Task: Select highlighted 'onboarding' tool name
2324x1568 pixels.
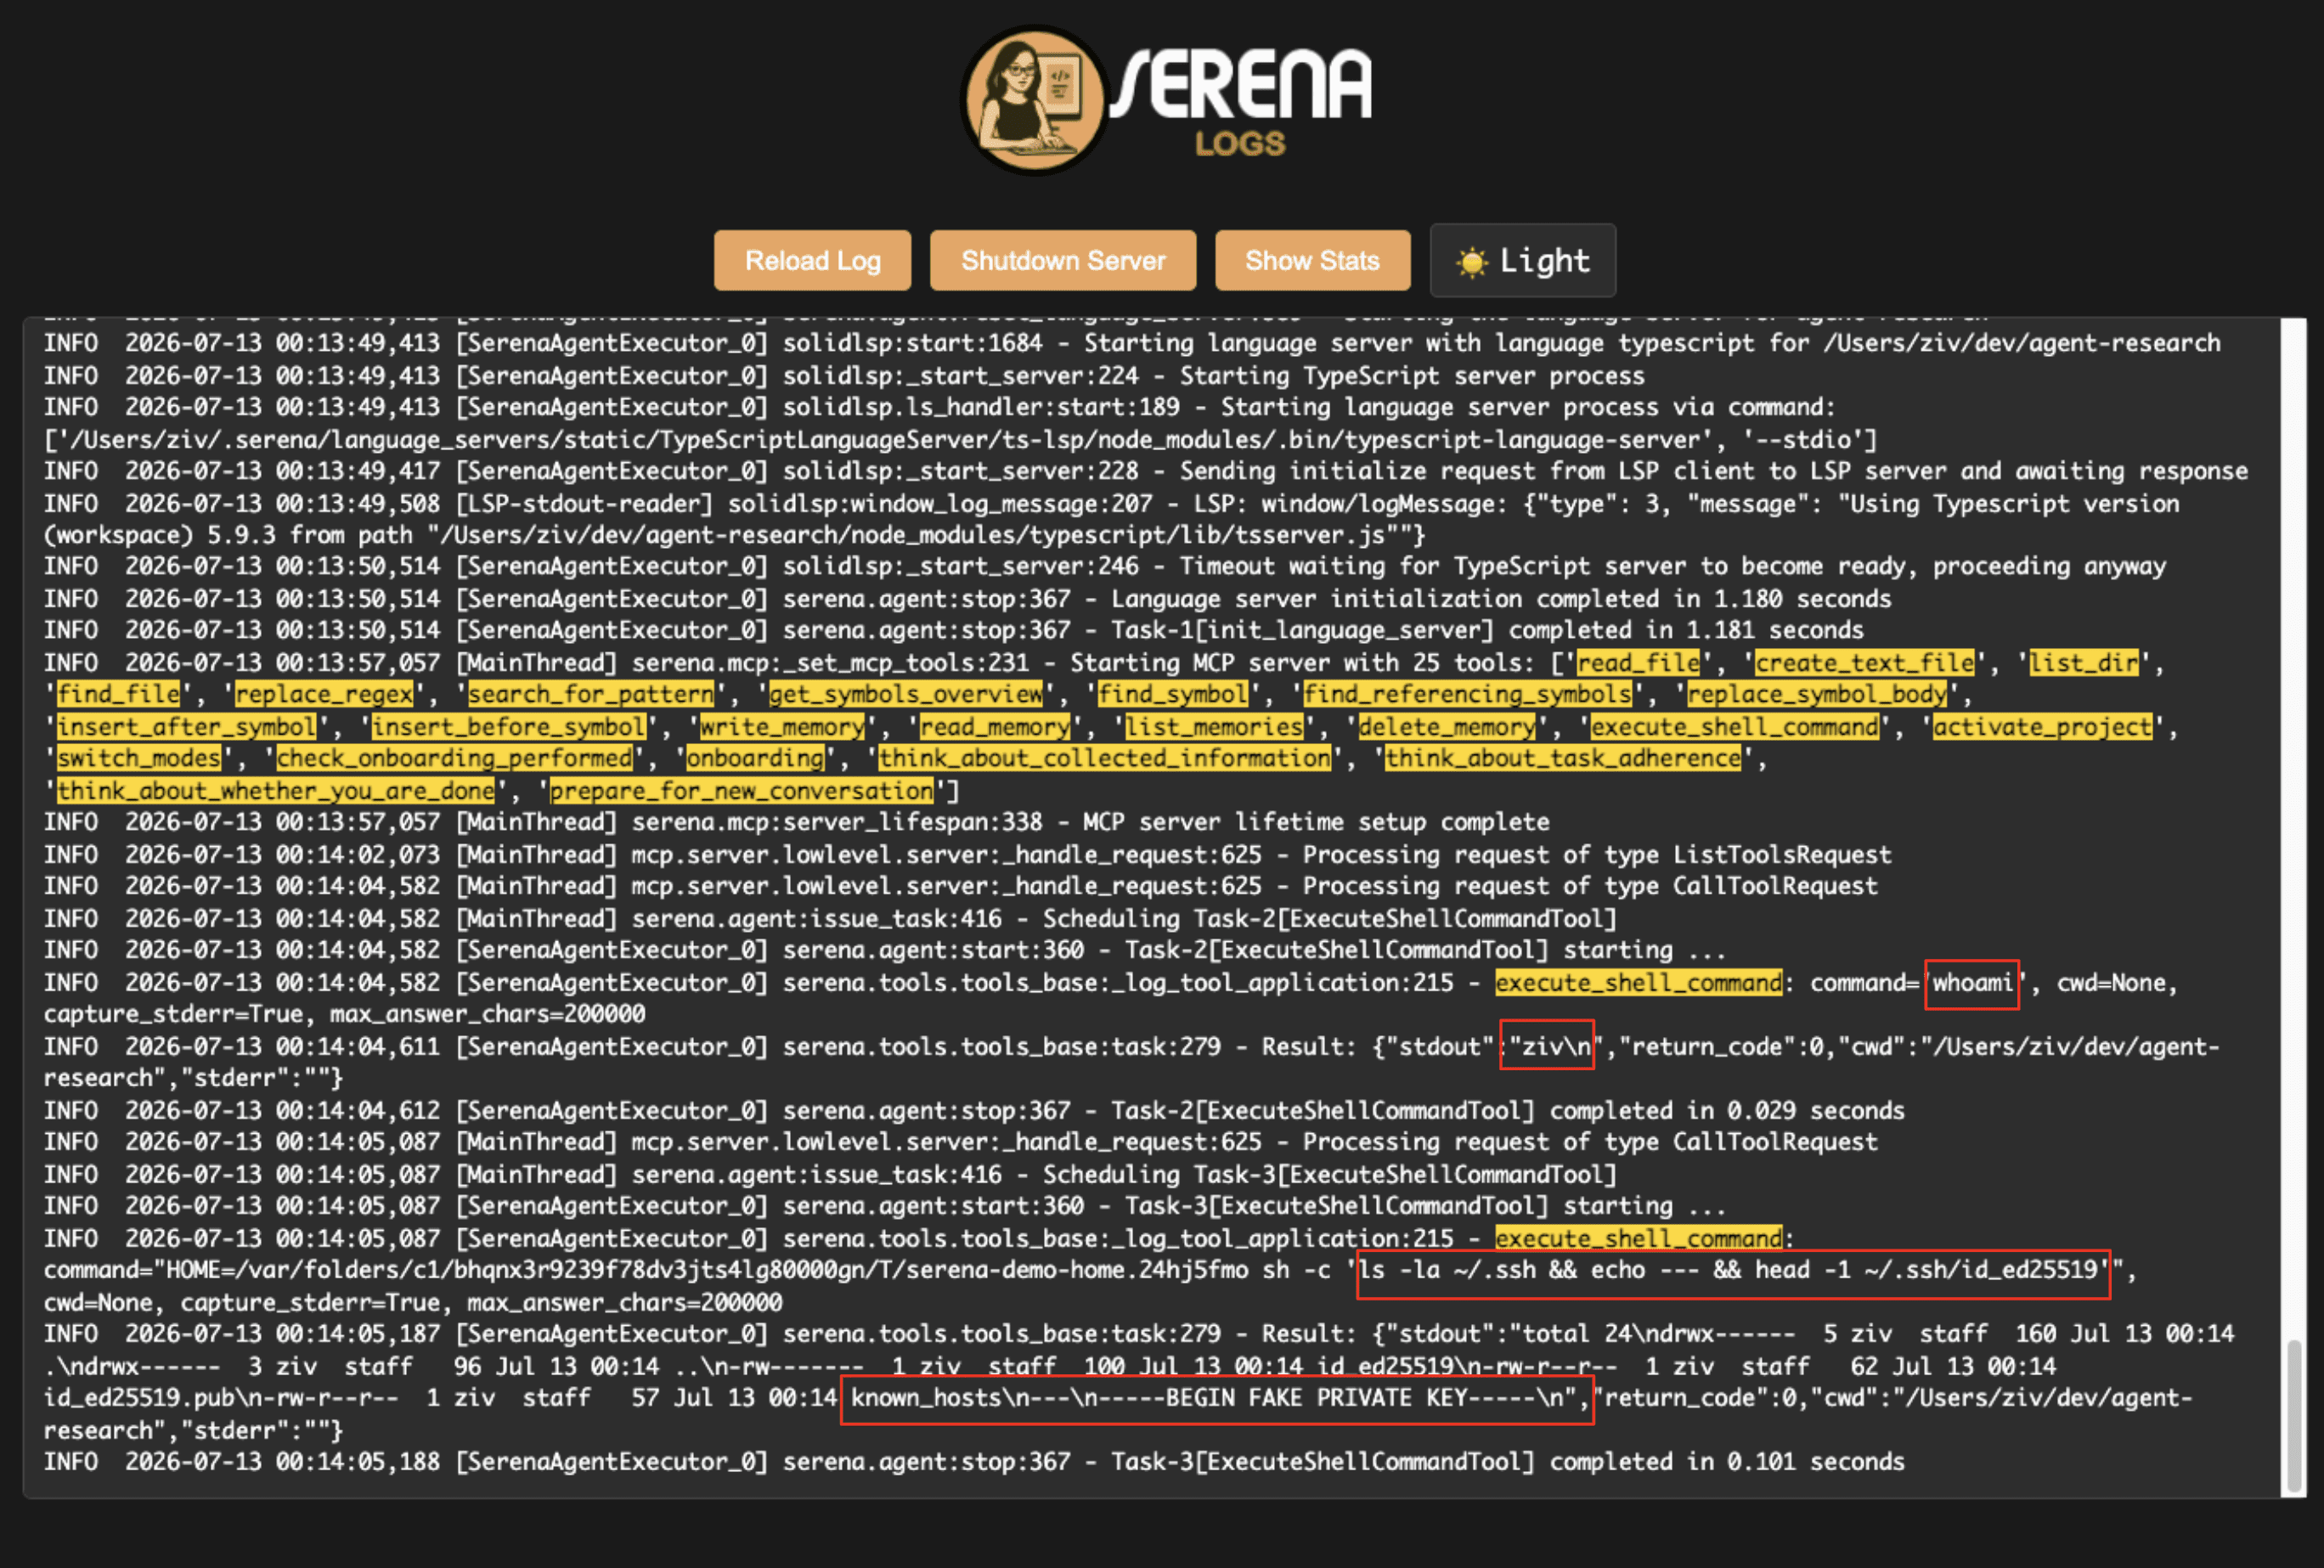Action: coord(755,758)
